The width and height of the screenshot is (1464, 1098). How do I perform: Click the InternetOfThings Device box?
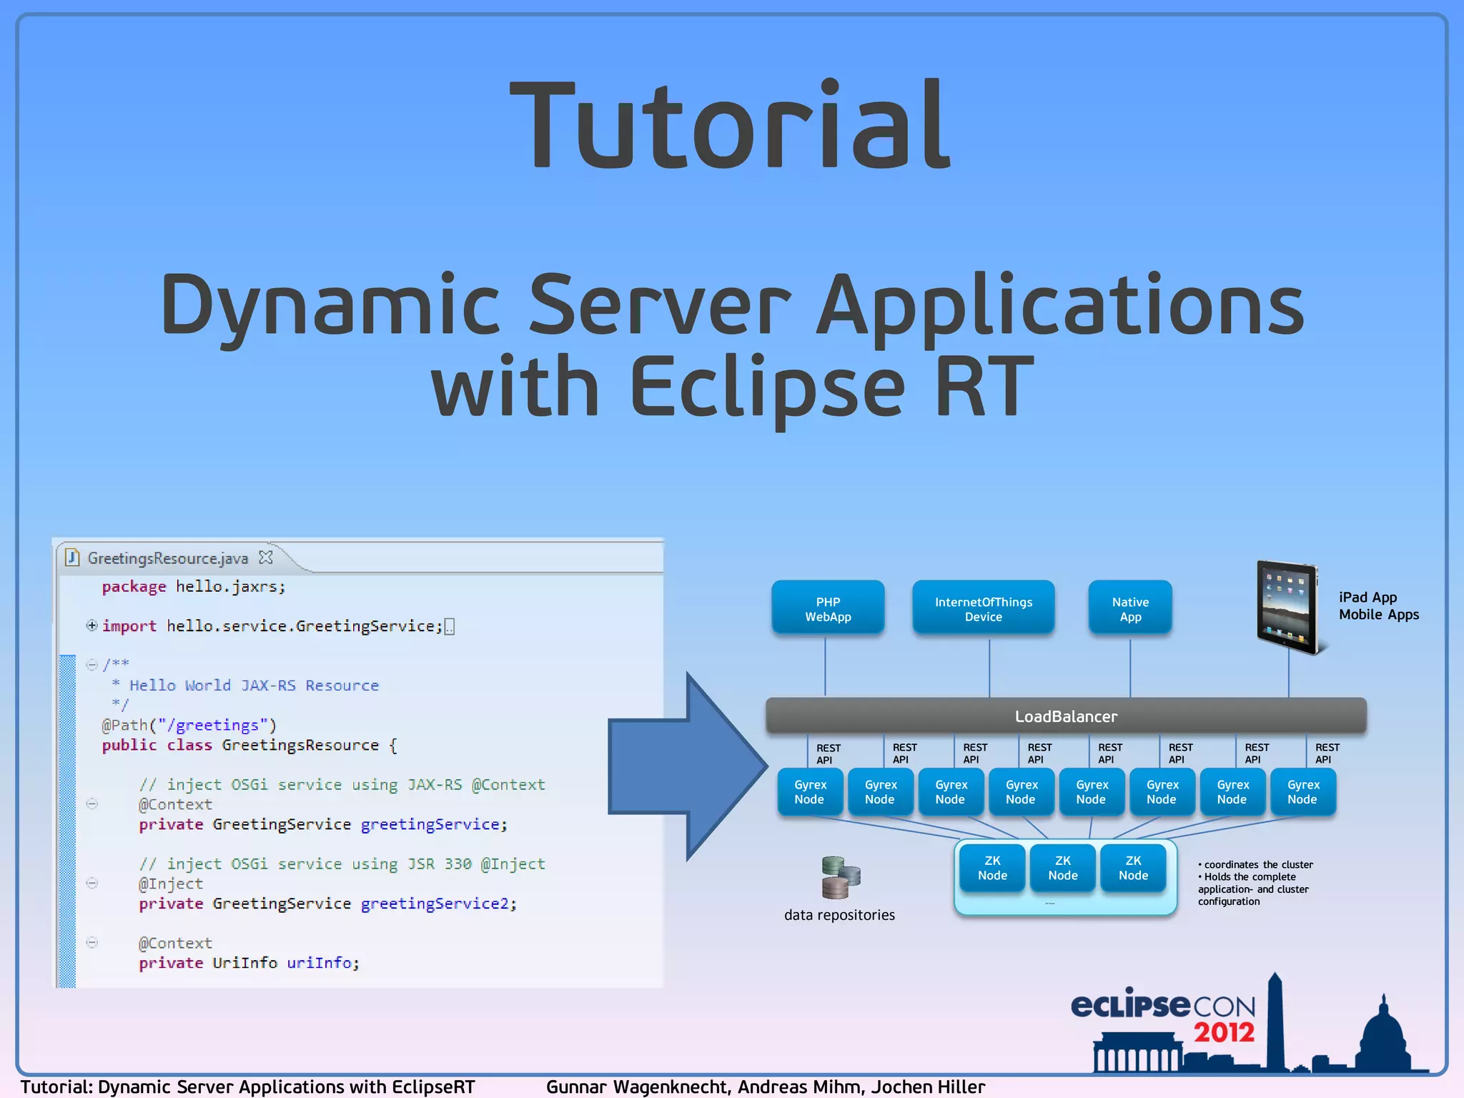983,608
